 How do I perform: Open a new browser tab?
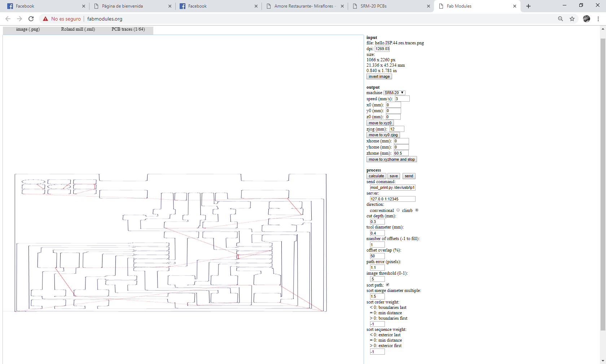pyautogui.click(x=528, y=6)
